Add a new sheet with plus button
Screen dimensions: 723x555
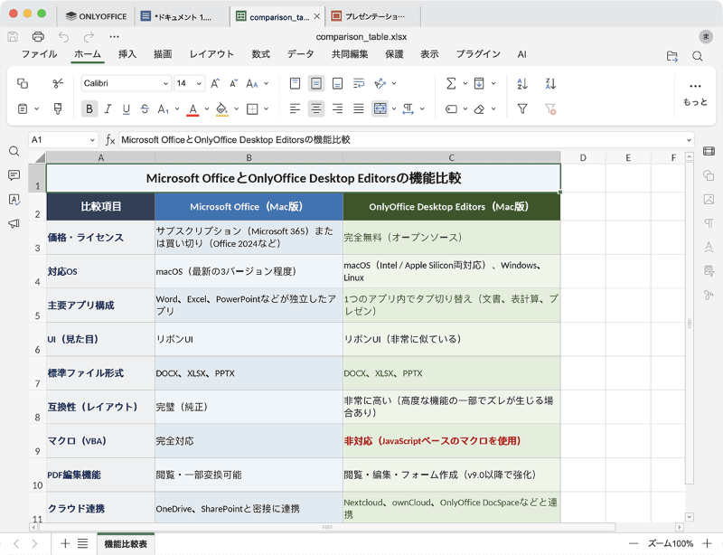[65, 543]
